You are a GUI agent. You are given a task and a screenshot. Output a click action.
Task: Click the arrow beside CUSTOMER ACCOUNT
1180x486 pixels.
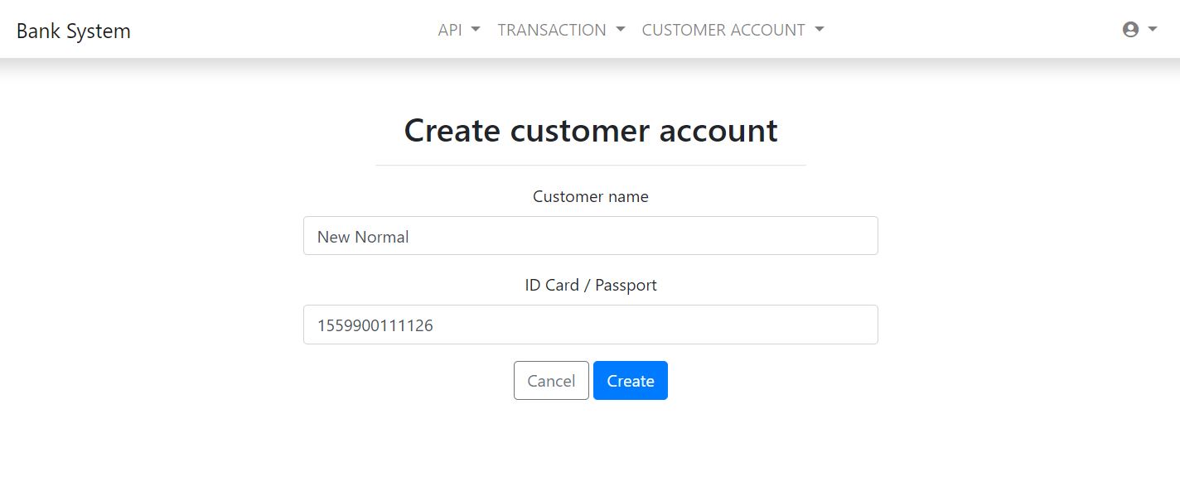819,30
